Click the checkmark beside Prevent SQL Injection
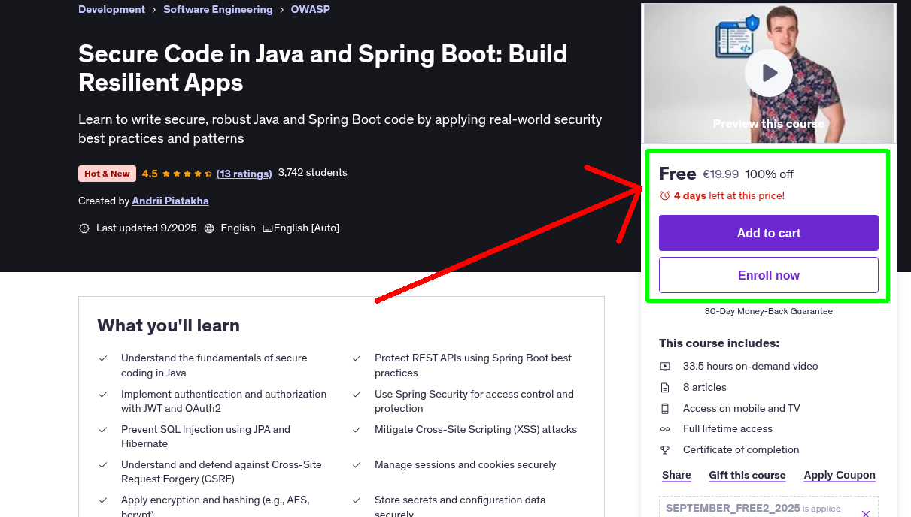The width and height of the screenshot is (911, 517). tap(103, 430)
